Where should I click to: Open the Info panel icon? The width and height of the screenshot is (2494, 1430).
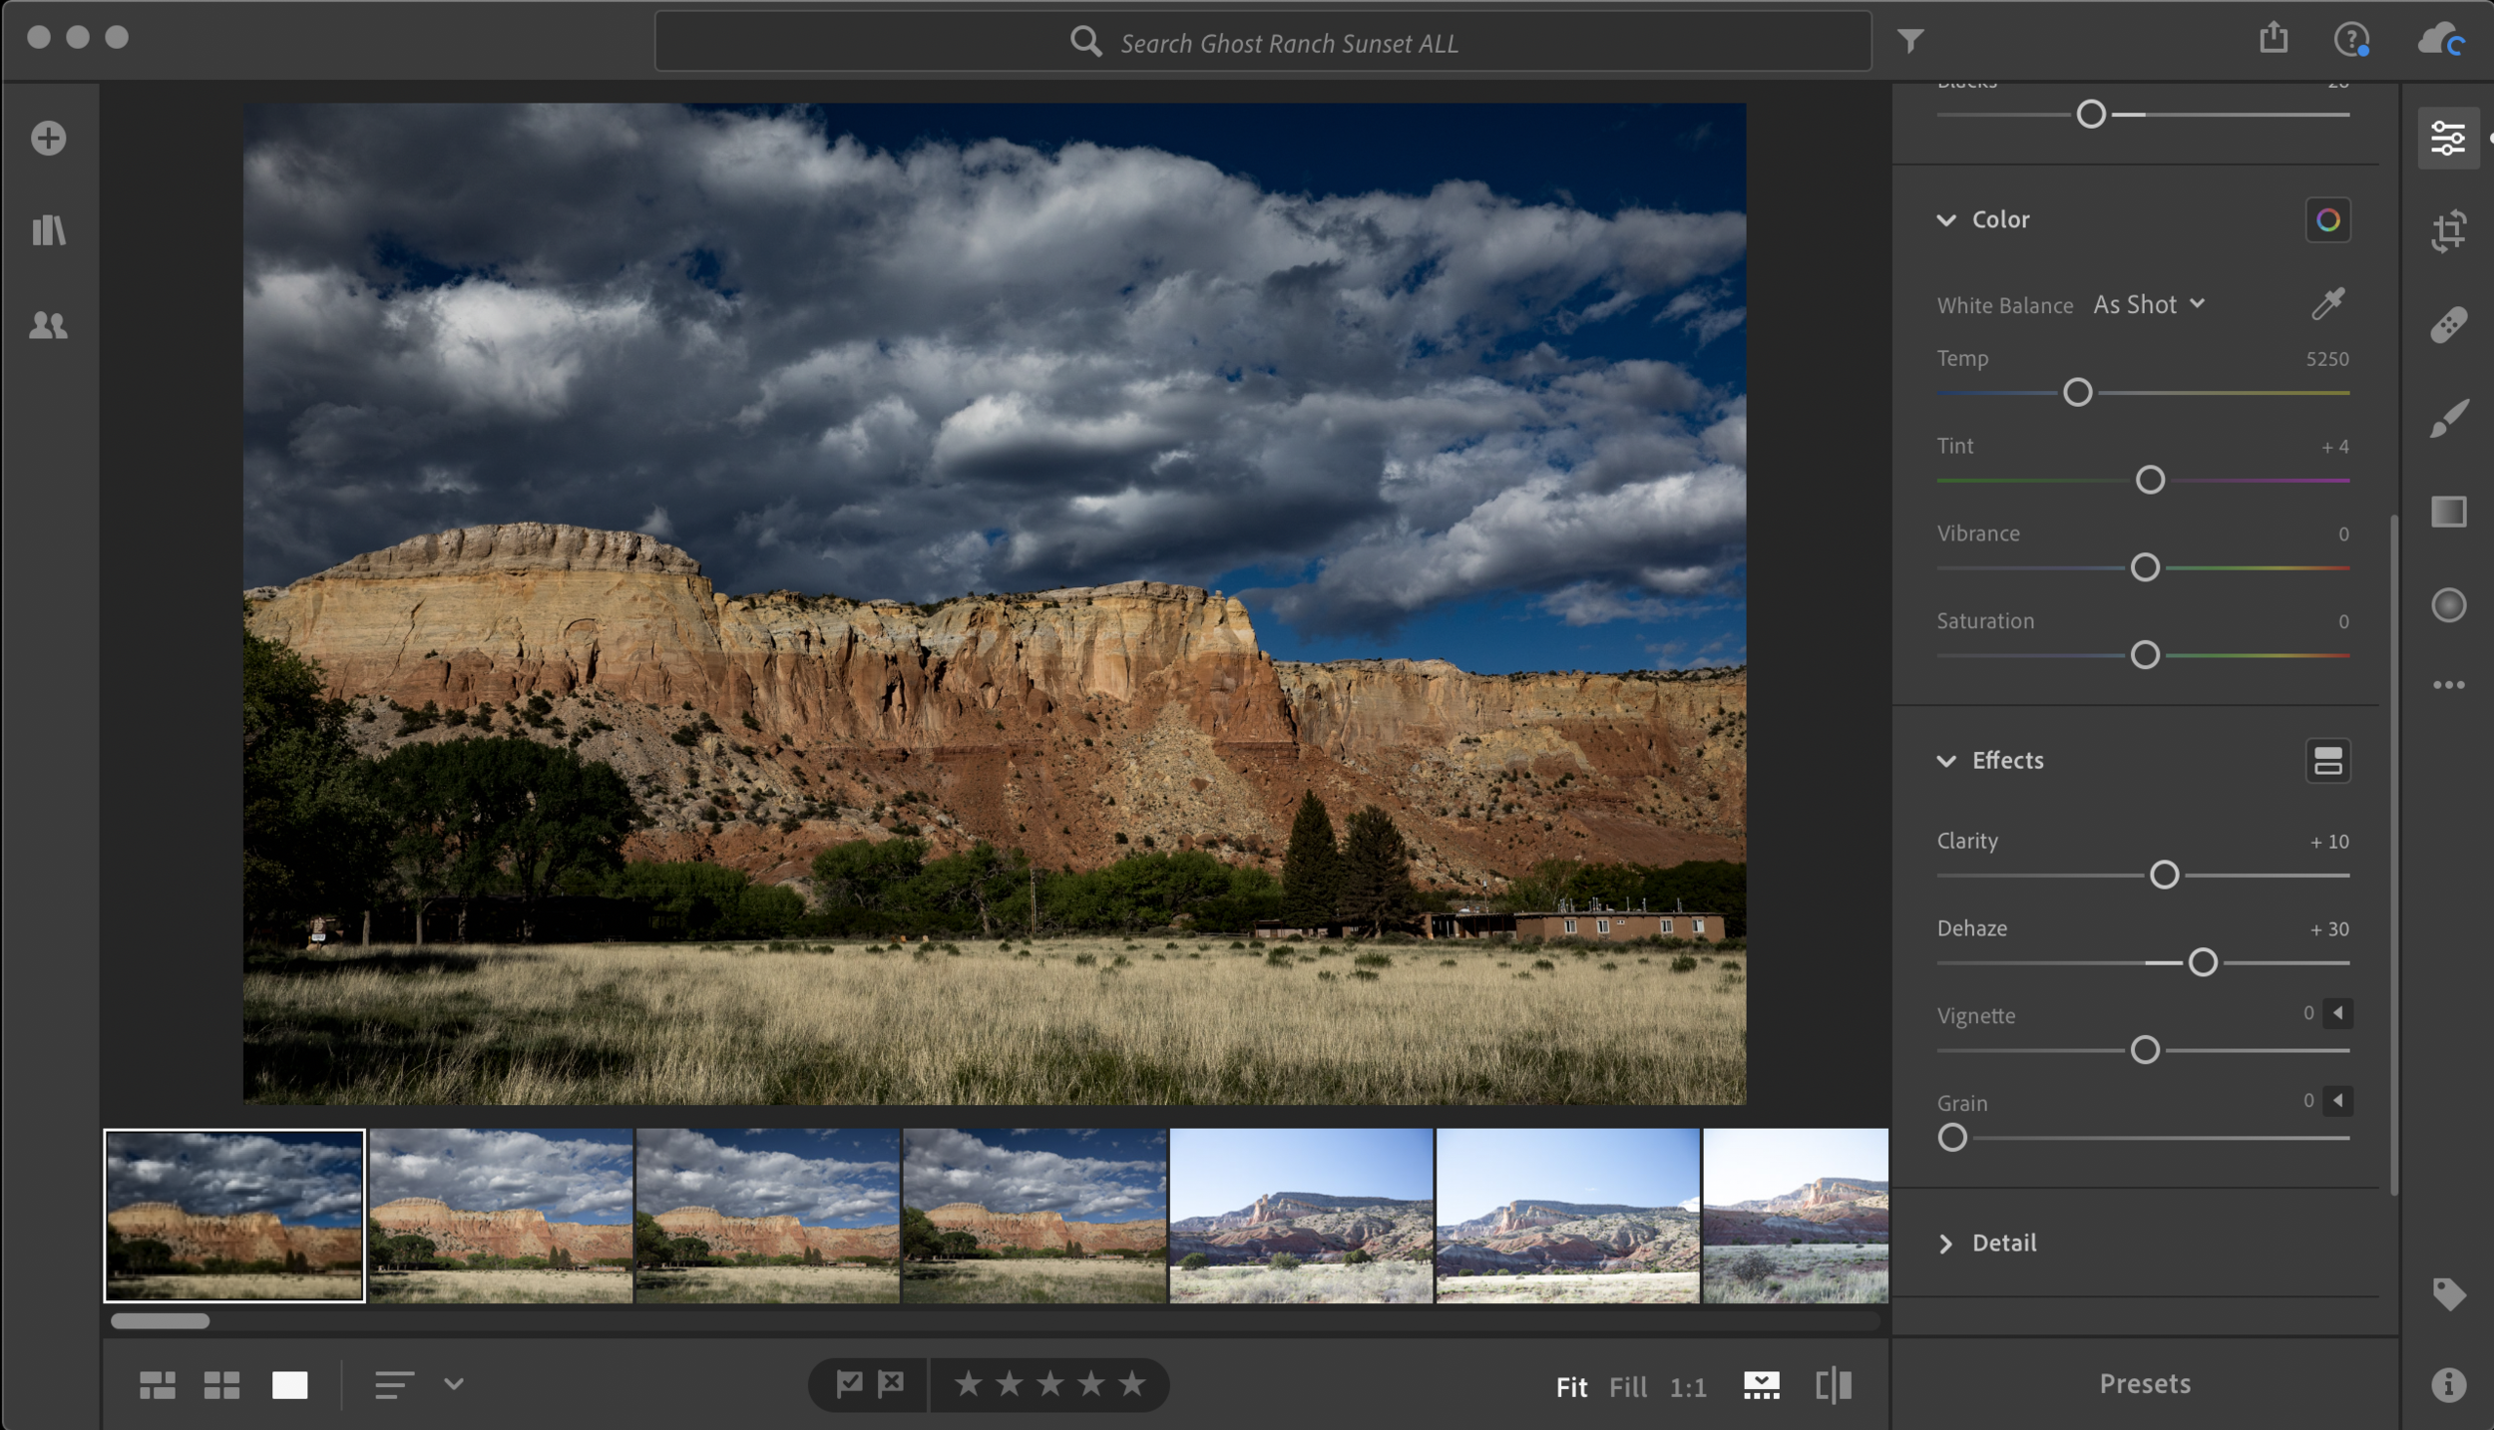[2448, 1385]
